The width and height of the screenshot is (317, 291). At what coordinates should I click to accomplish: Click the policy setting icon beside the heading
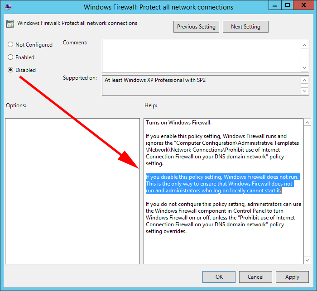click(10, 24)
